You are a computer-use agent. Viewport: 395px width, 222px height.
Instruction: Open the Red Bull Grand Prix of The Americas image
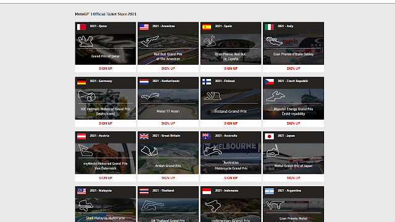(168, 49)
